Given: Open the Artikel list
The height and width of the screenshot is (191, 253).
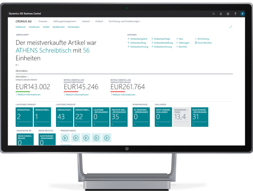Looking at the screenshot, I should point(46,27).
